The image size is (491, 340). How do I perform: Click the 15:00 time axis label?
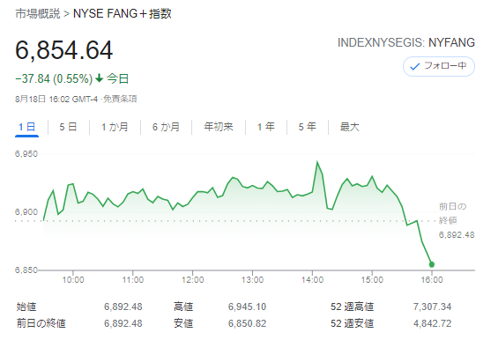click(x=372, y=279)
